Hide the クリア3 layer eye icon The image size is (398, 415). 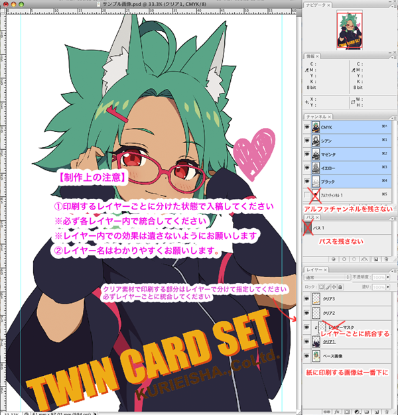point(306,300)
